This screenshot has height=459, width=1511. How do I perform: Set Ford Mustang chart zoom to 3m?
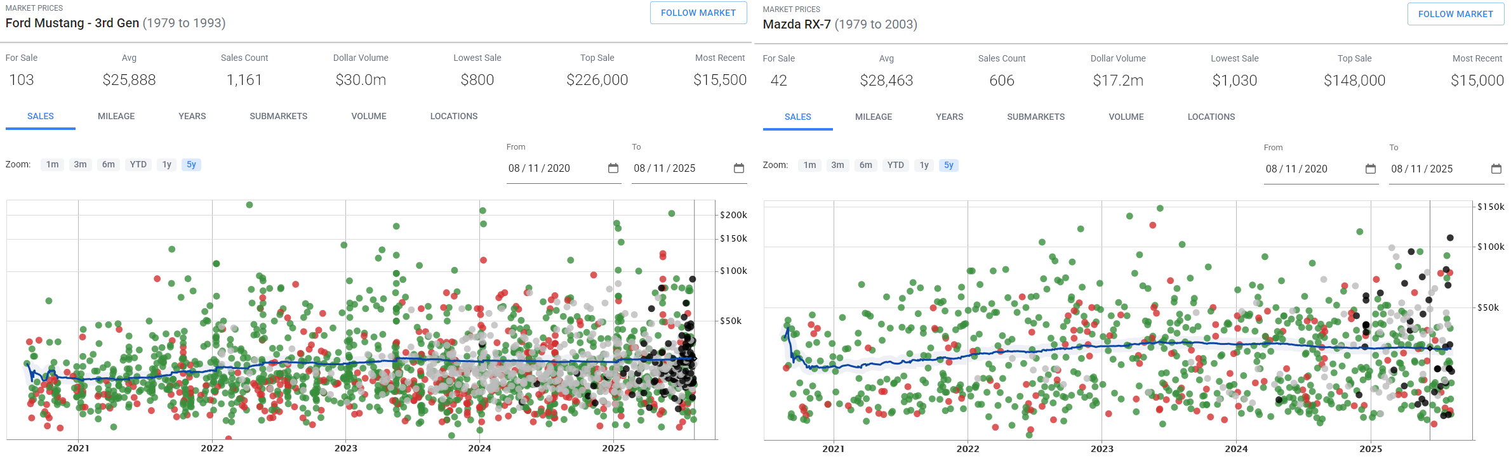[80, 165]
